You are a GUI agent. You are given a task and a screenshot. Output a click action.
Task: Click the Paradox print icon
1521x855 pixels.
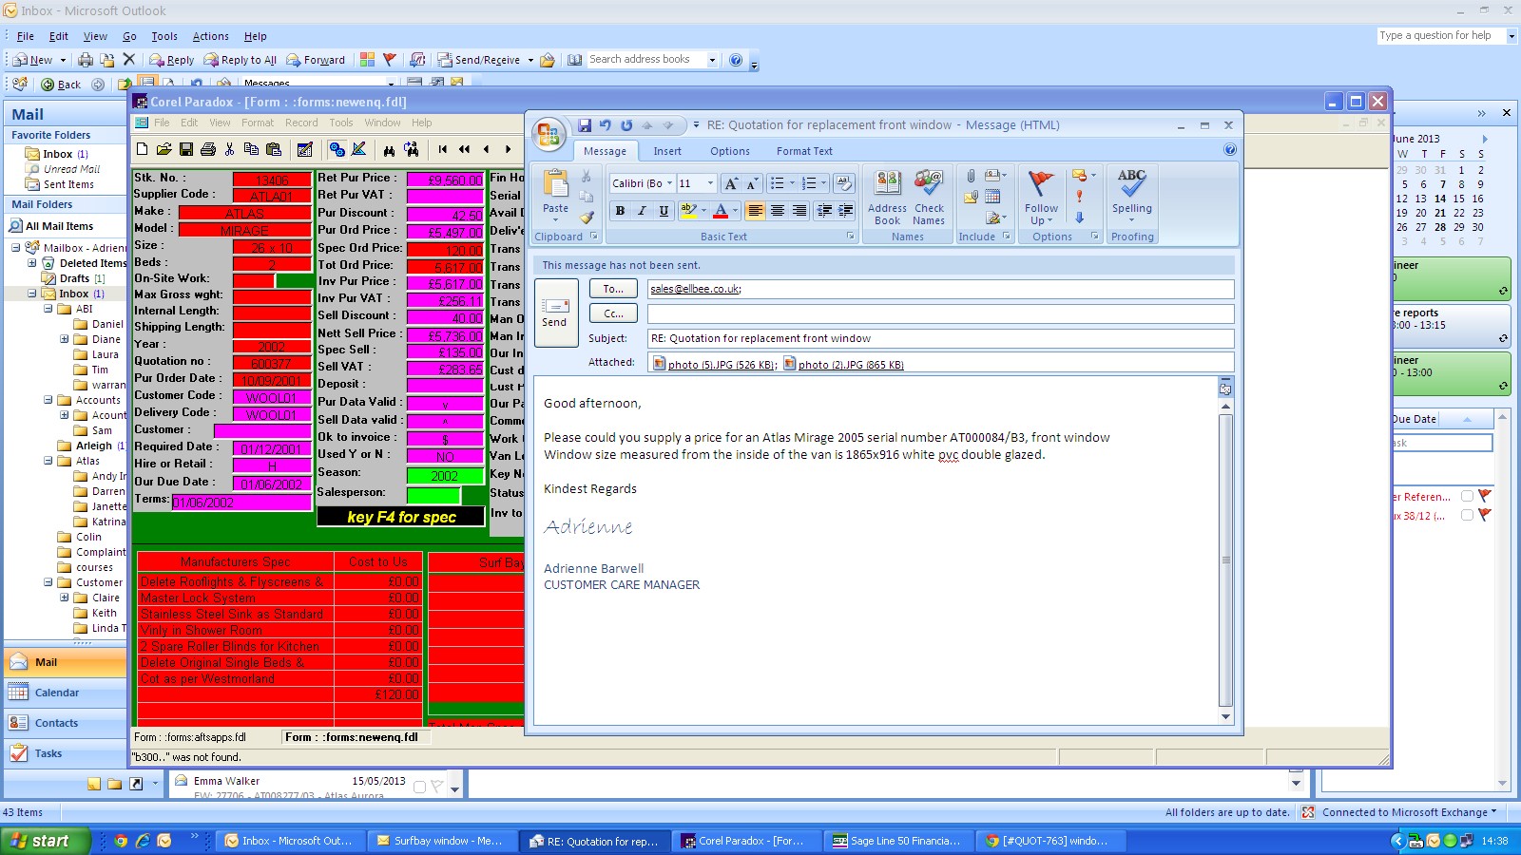(207, 149)
